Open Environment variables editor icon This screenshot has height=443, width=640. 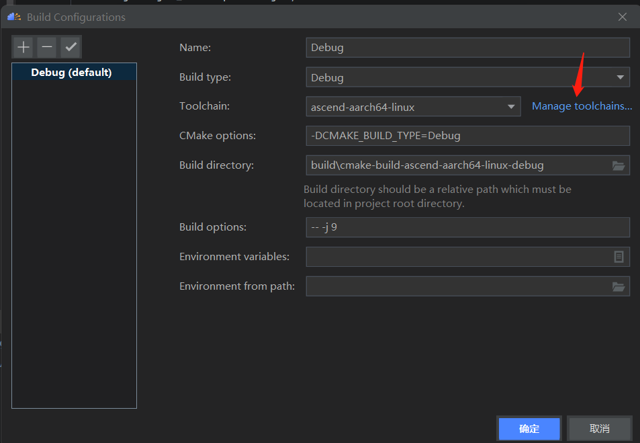pos(619,257)
